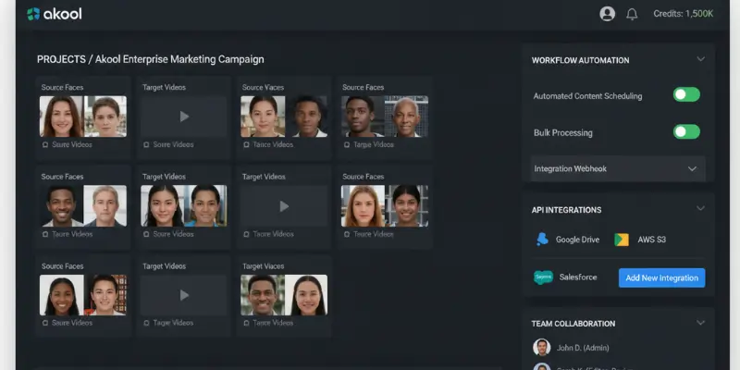Screen dimensions: 740x370
Task: Click caption icon under bottom-row Source Faces card
Action: tap(45, 323)
